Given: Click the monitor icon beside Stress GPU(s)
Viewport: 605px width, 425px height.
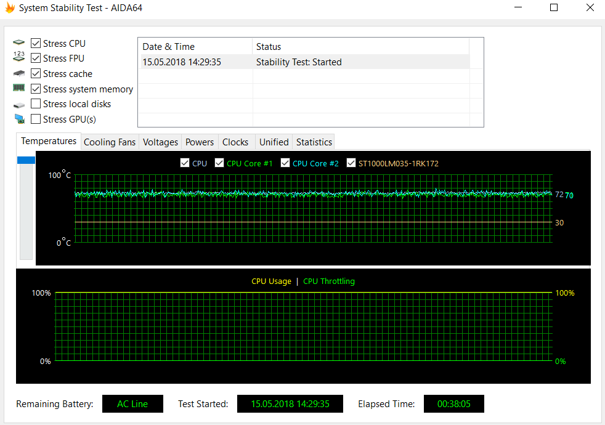Looking at the screenshot, I should (x=19, y=119).
